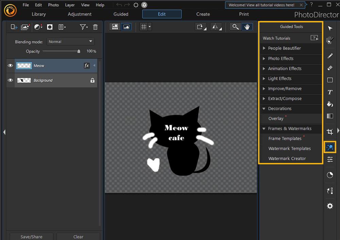Open the Layer menu
The height and width of the screenshot is (240, 340).
(70, 5)
